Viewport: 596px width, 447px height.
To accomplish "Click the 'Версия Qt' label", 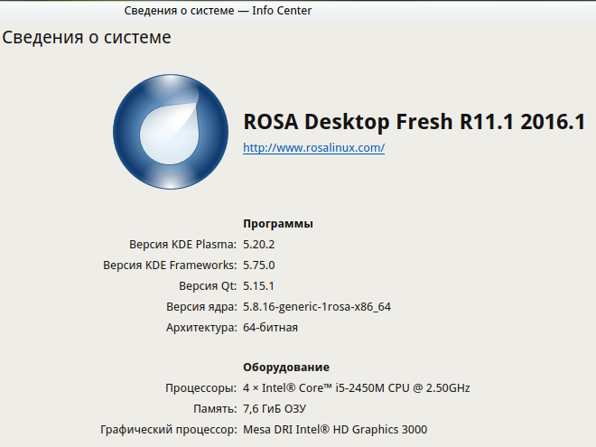I will pos(207,285).
